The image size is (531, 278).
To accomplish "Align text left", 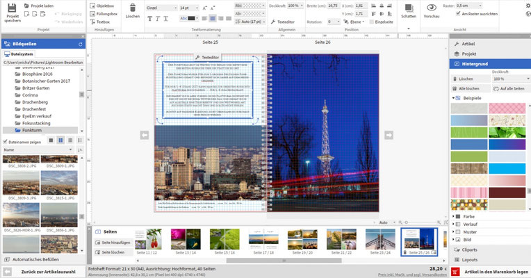I will point(204,18).
